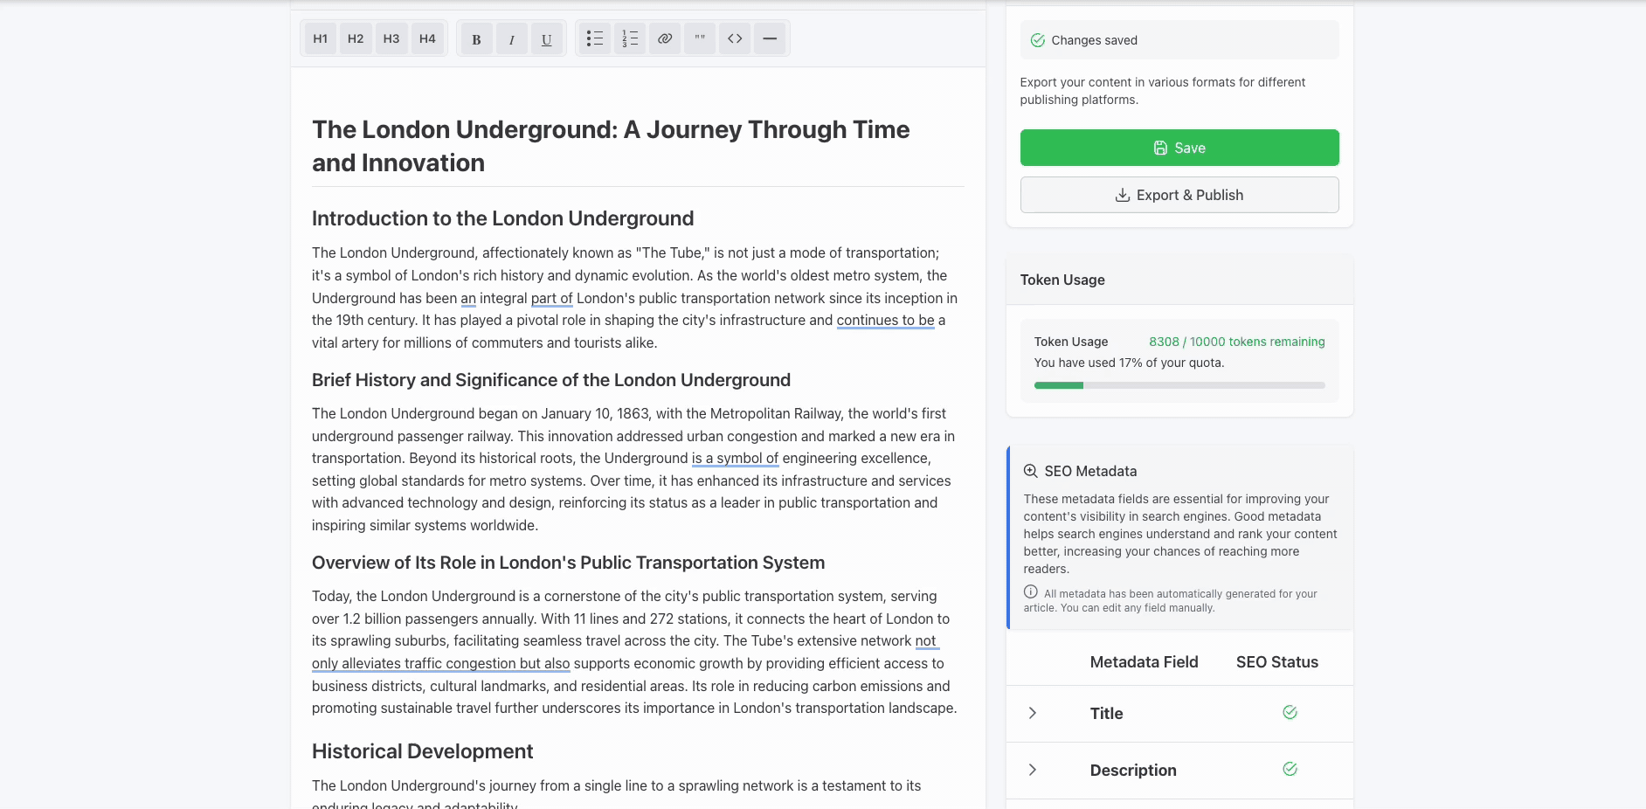Click the green Save button
The height and width of the screenshot is (809, 1646).
(1179, 148)
